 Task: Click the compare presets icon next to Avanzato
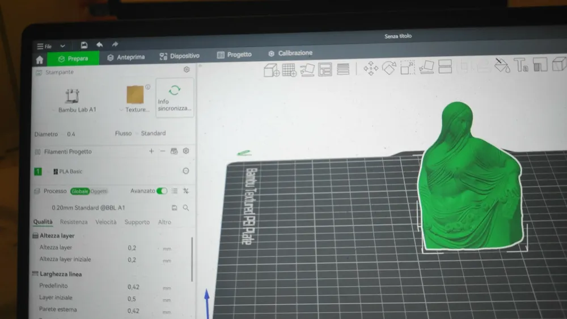click(186, 191)
